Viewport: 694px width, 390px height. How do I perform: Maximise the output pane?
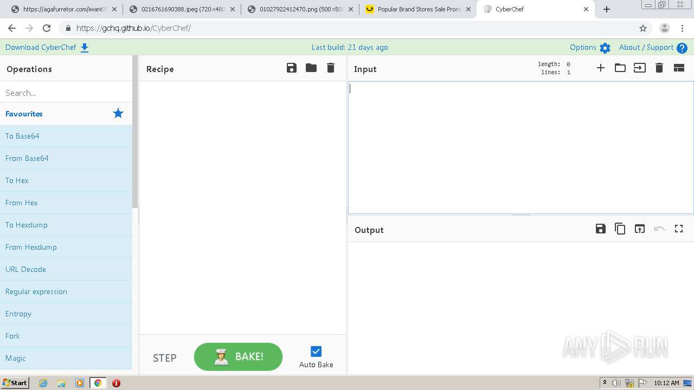point(679,229)
